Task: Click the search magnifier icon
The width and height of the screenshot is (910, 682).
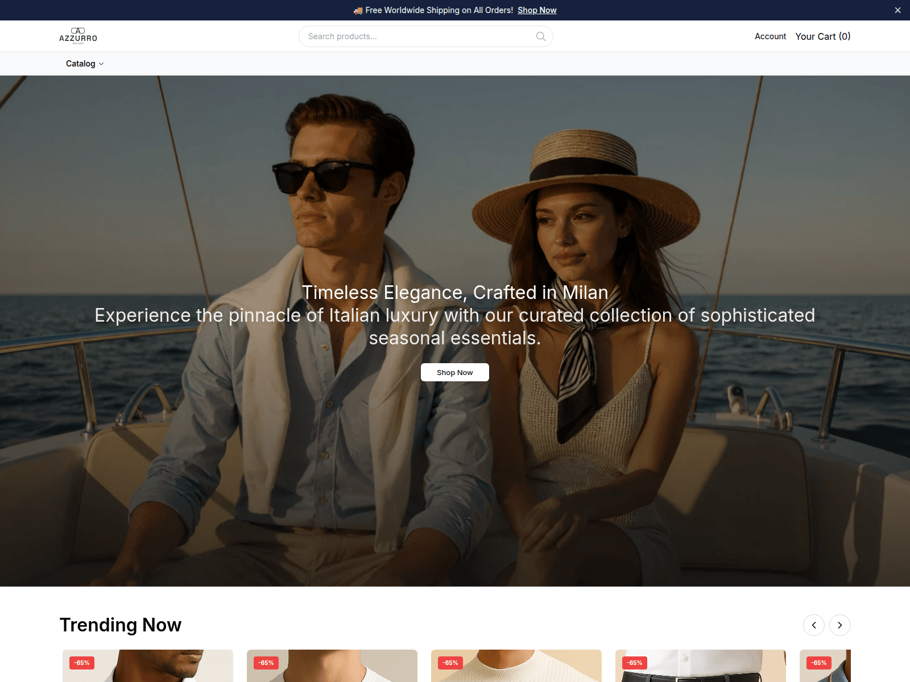Action: click(541, 36)
